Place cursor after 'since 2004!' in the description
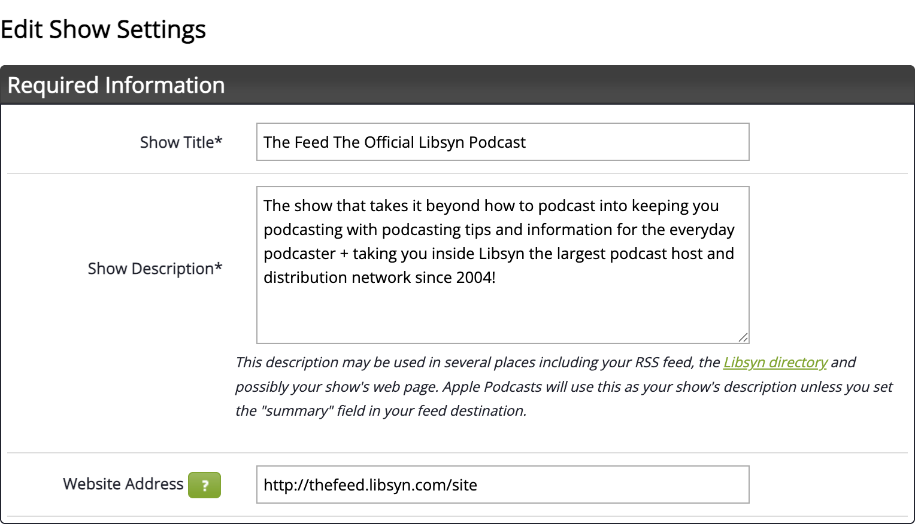The width and height of the screenshot is (915, 524). [x=496, y=278]
